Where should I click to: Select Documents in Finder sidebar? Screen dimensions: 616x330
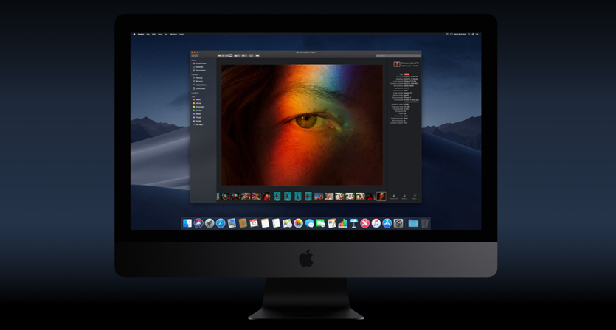200,70
